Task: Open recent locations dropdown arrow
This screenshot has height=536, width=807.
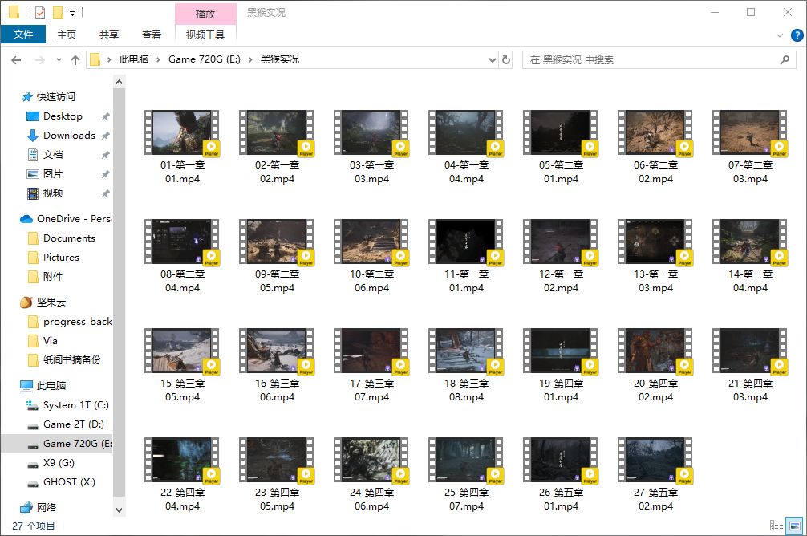Action: [59, 59]
